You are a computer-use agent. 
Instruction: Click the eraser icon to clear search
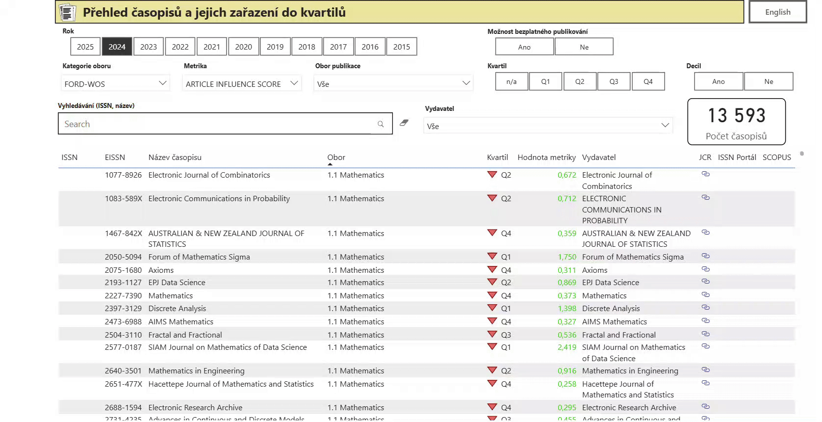404,123
